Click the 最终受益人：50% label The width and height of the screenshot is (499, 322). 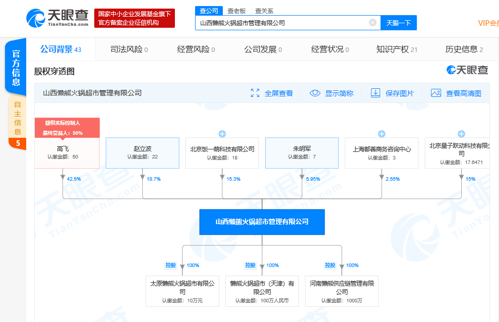point(63,133)
